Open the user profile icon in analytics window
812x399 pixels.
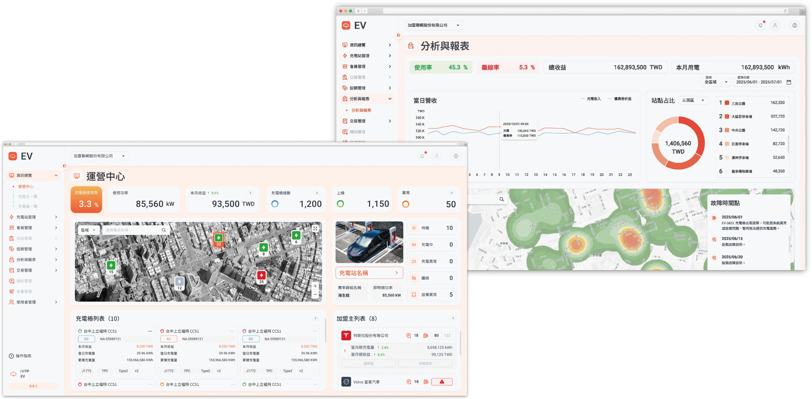[775, 25]
